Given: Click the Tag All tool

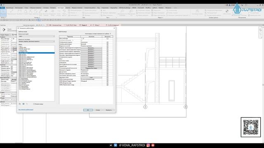Looking at the screenshot, I should click(x=131, y=13).
